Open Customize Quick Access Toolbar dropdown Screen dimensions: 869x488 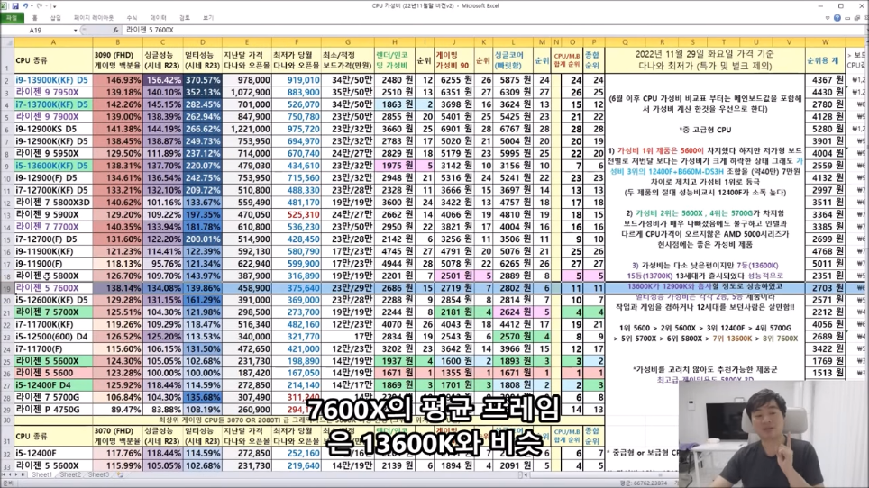[x=55, y=6]
